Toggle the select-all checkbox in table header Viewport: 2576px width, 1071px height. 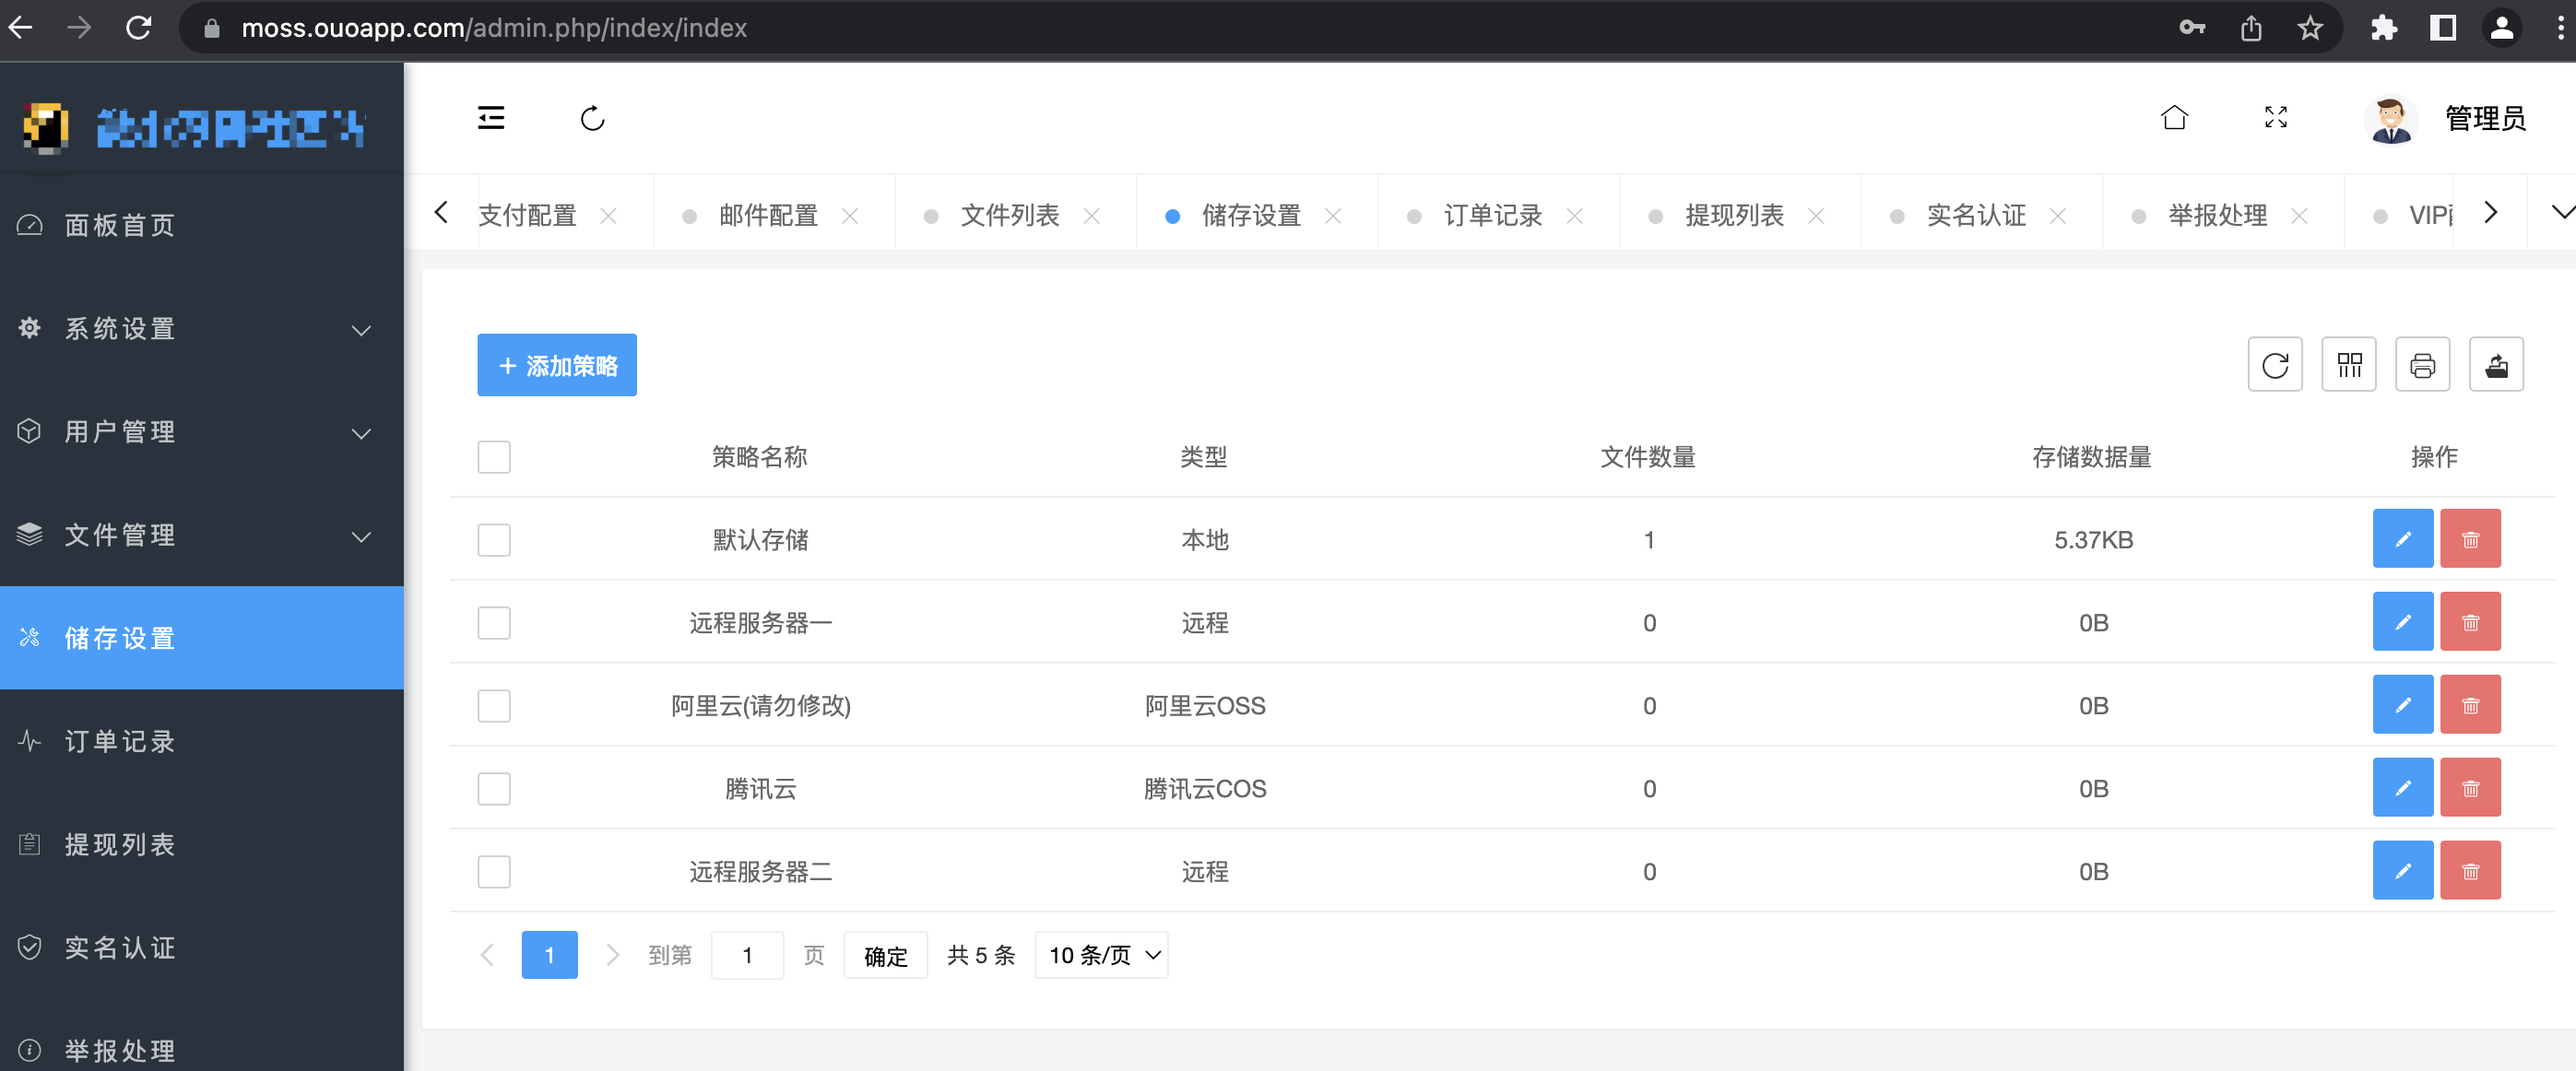pos(494,457)
